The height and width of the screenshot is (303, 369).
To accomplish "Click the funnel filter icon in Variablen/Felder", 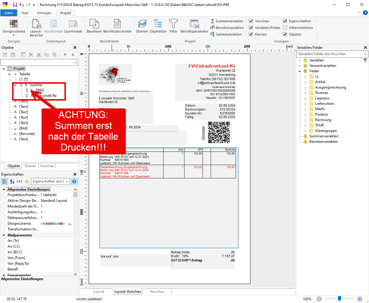I will click(x=365, y=60).
